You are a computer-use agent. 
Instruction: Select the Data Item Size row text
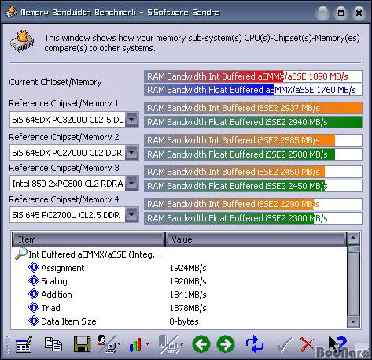pyautogui.click(x=68, y=321)
